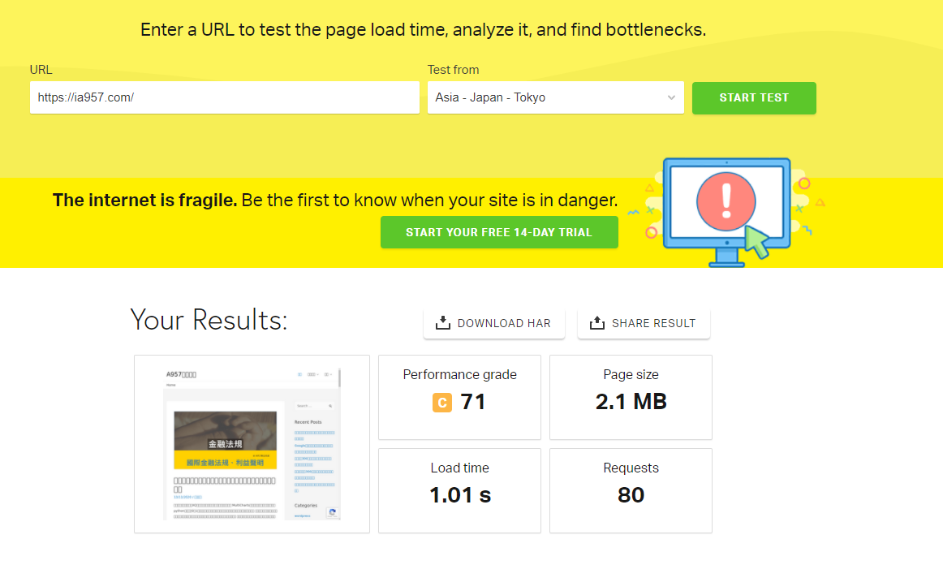Open the tested website screenshot thumbnail
This screenshot has height=565, width=943.
pos(252,443)
